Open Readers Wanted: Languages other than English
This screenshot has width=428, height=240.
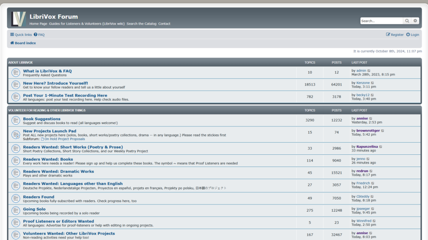pyautogui.click(x=73, y=184)
